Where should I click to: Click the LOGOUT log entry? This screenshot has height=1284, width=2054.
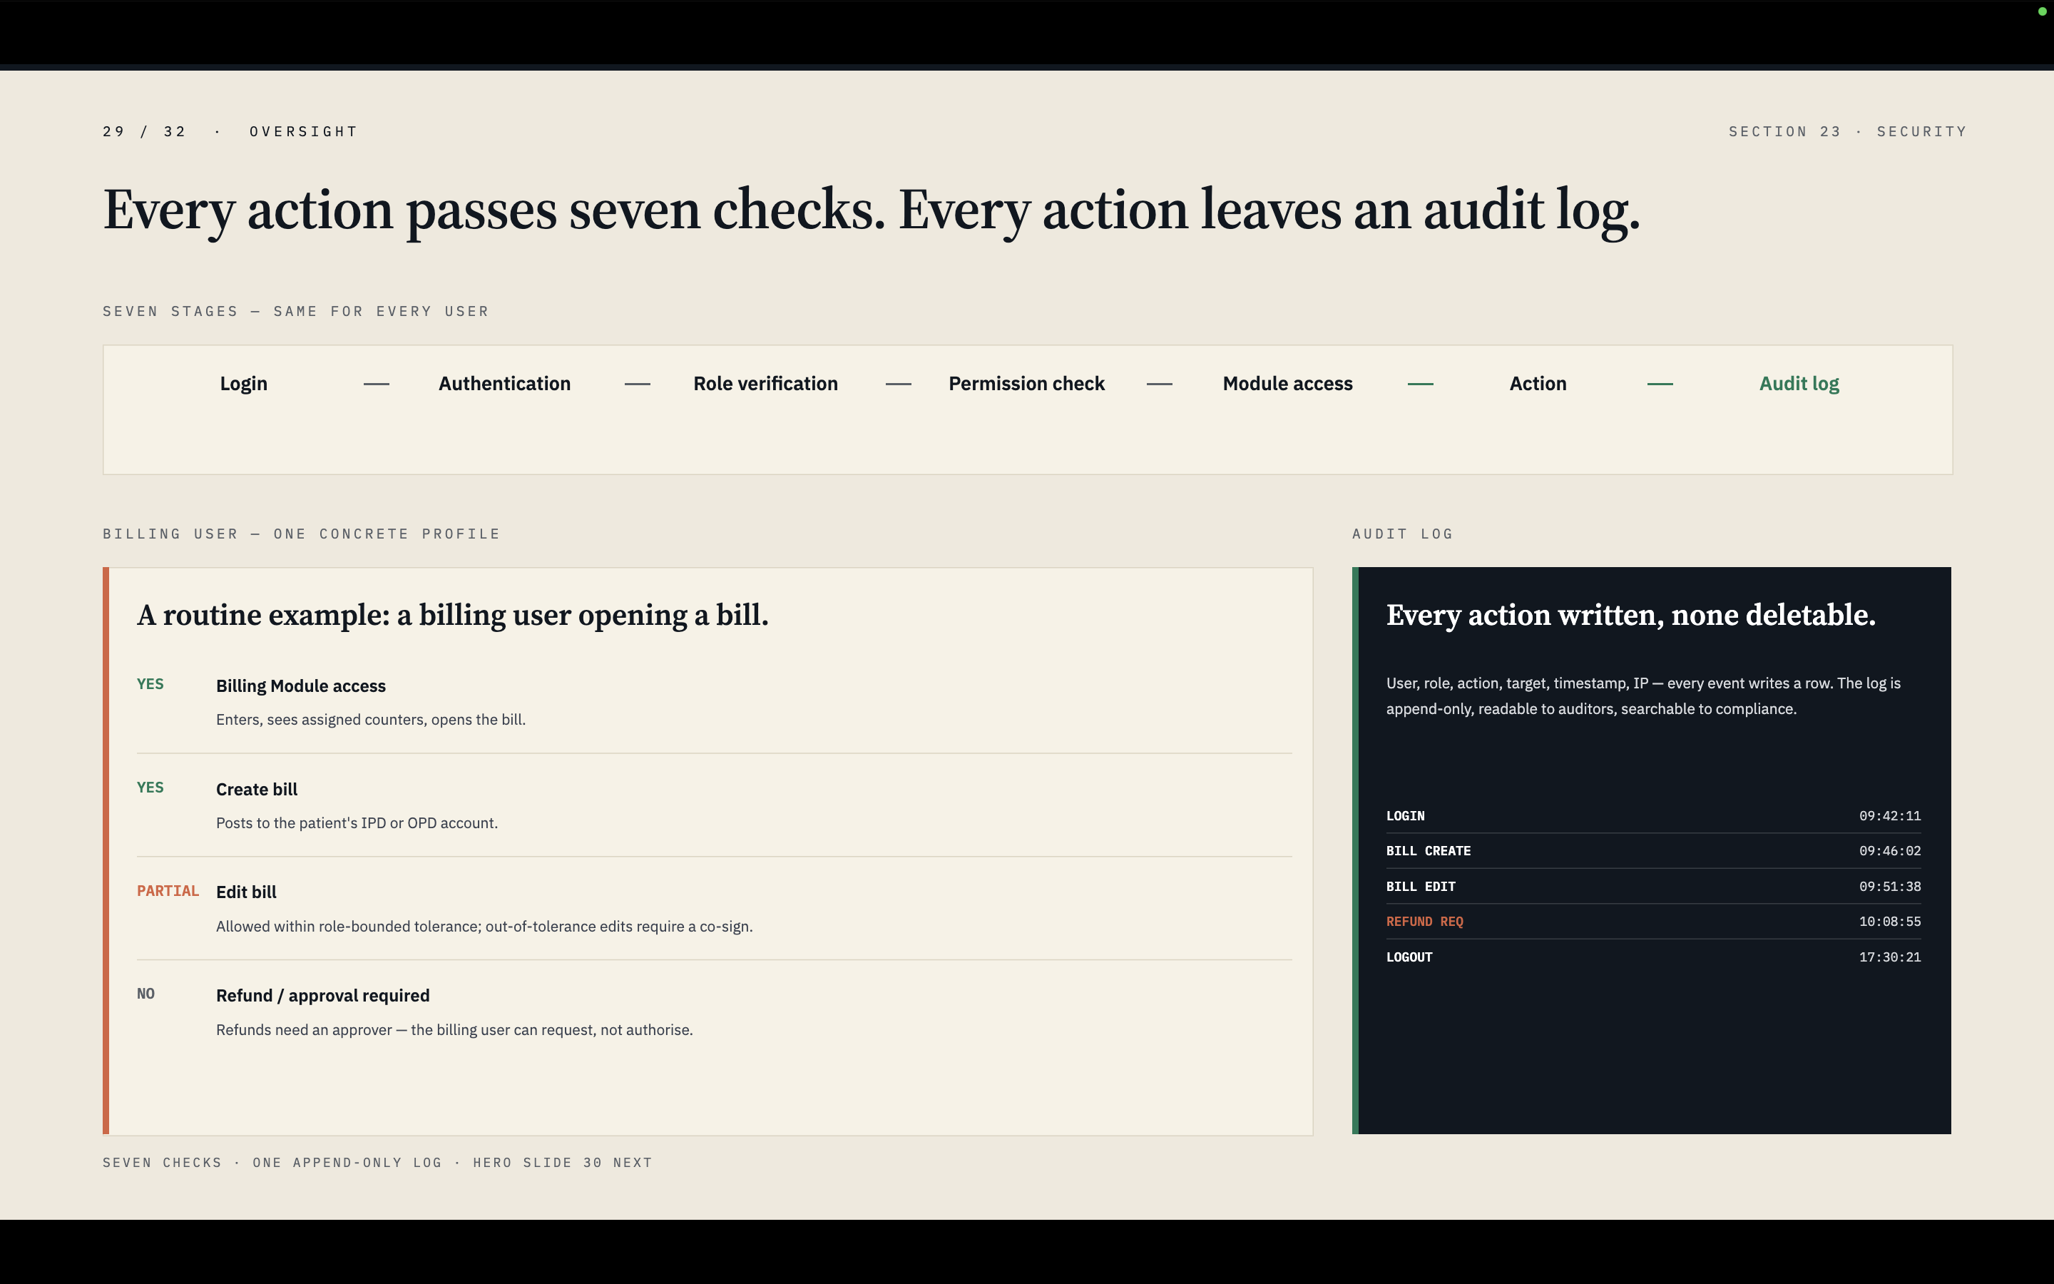1652,957
